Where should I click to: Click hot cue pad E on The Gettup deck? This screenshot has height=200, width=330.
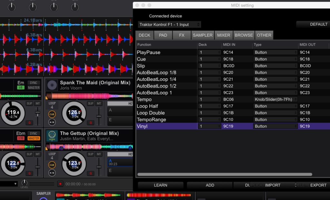(x=120, y=172)
